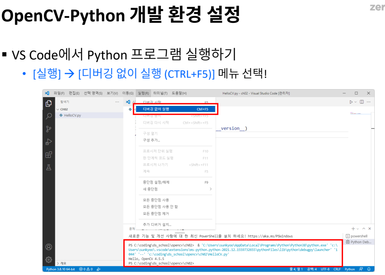Click the debug launch icon in status bar

tap(98, 269)
